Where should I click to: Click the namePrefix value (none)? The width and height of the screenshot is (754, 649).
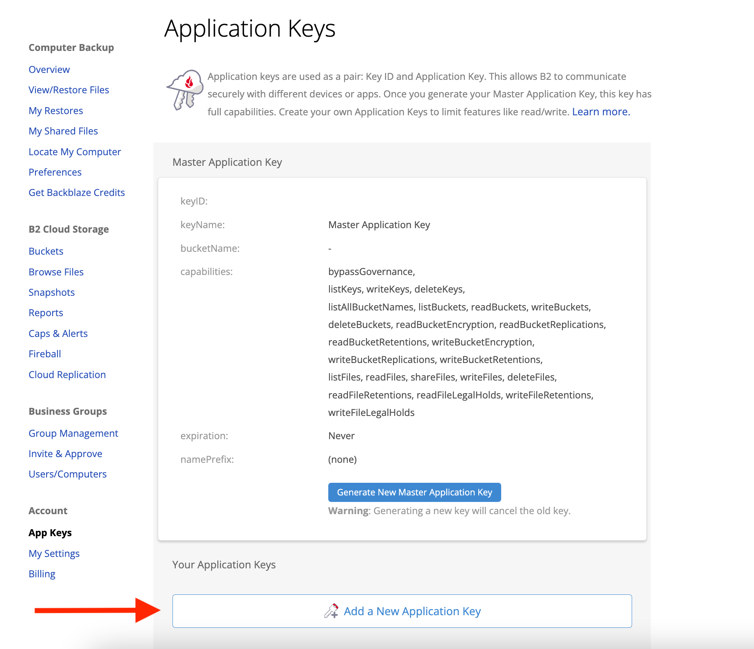pos(343,460)
